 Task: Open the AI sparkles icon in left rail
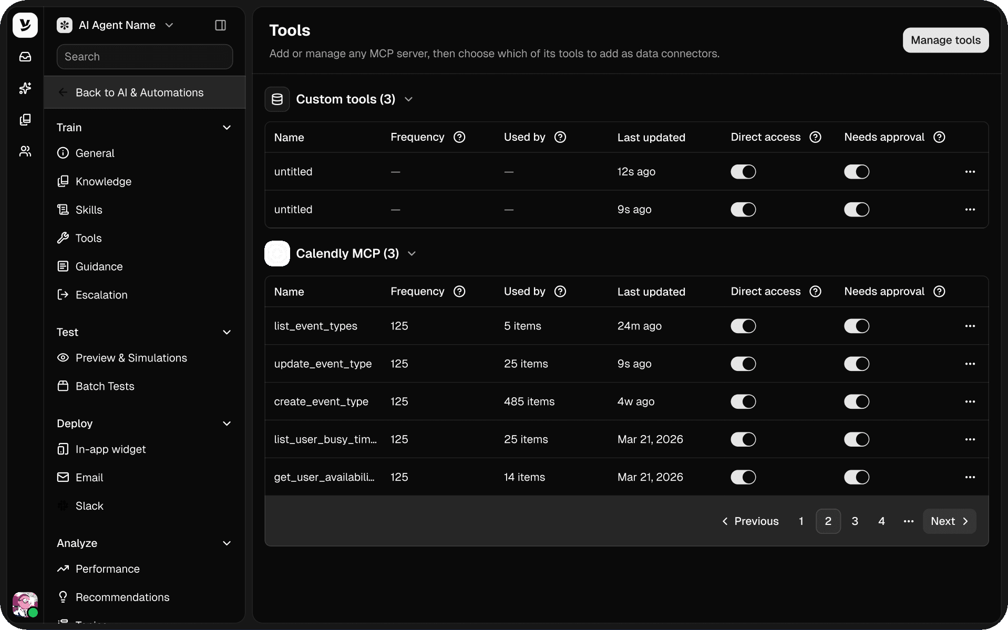coord(25,88)
